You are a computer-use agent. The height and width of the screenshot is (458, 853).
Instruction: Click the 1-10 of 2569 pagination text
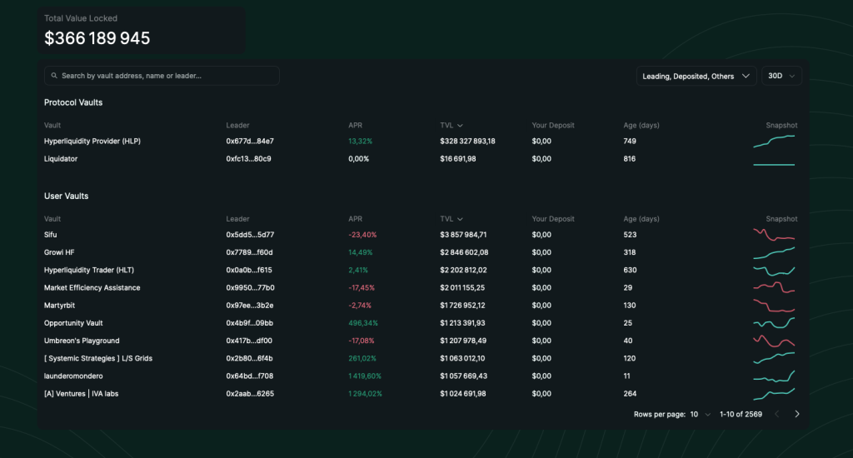[741, 415]
